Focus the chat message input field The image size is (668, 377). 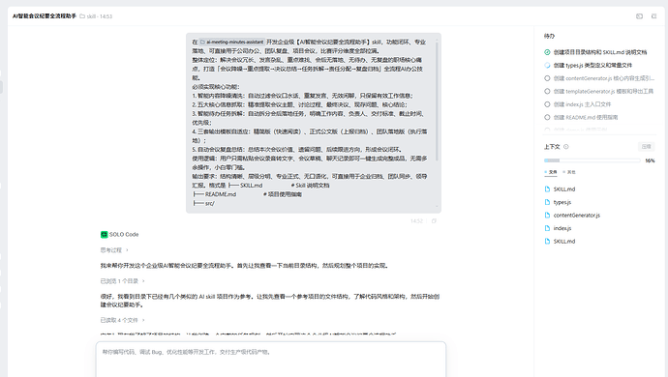point(271,360)
